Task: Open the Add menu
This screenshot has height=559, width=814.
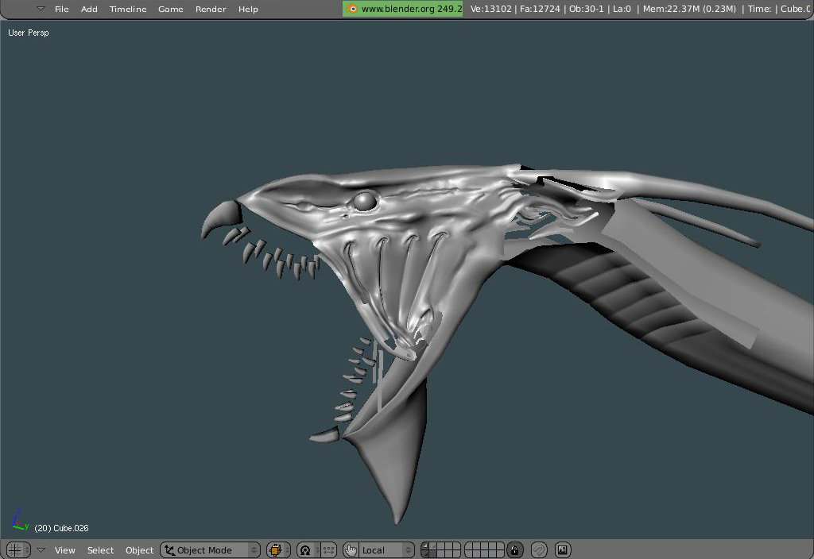Action: (x=89, y=9)
